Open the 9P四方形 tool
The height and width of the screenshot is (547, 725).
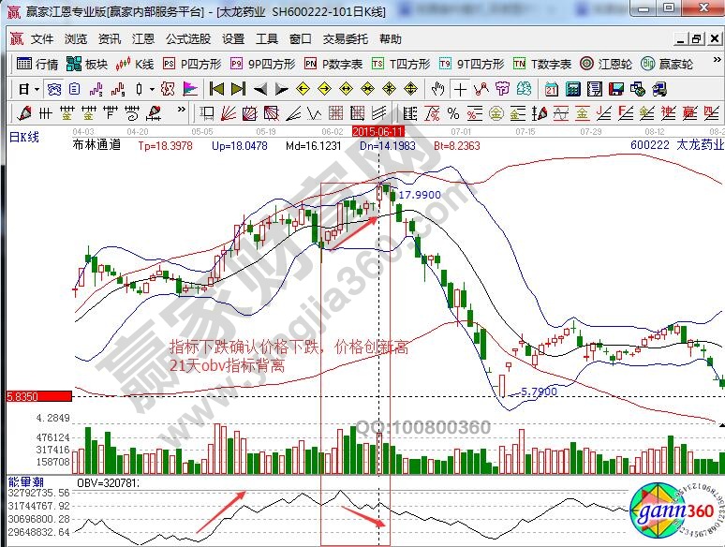click(x=262, y=64)
